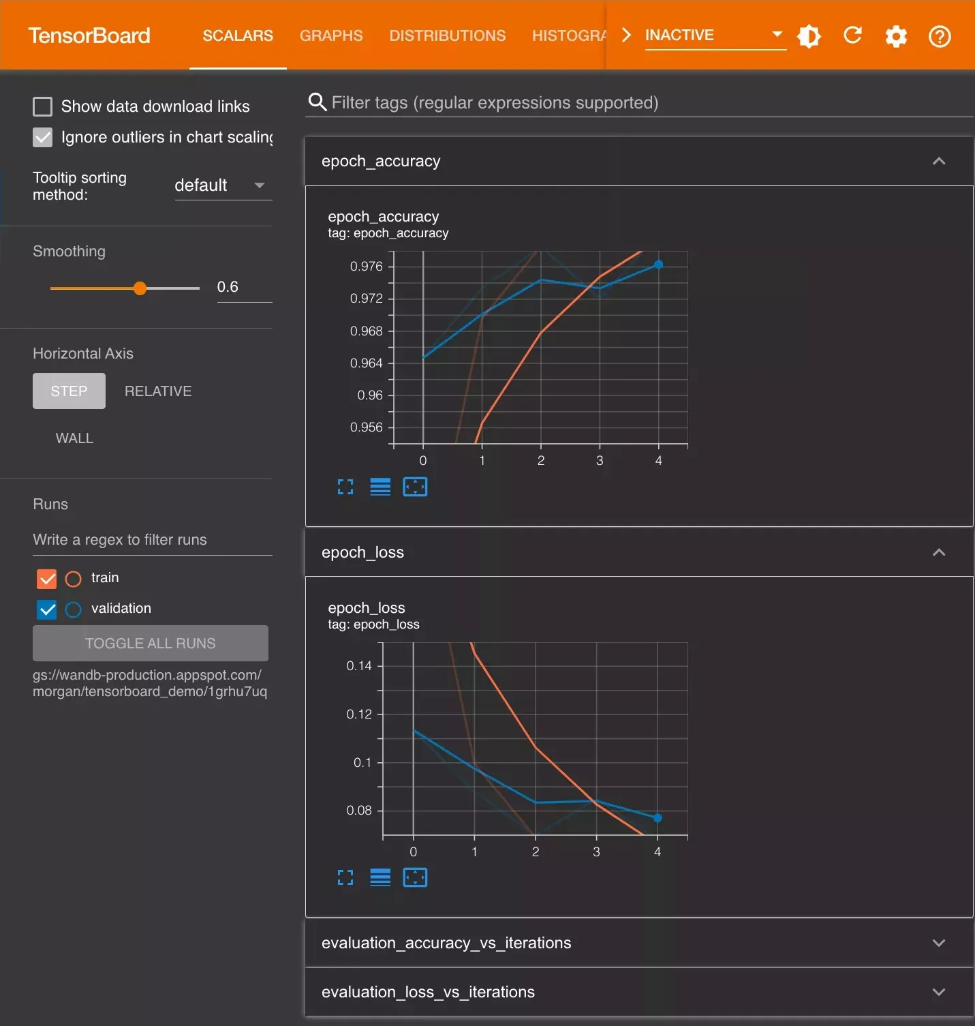Click the 'tag: epoch_accuracy' label

388,233
